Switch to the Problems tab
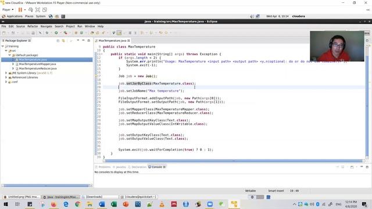The width and height of the screenshot is (372, 209). point(103,167)
